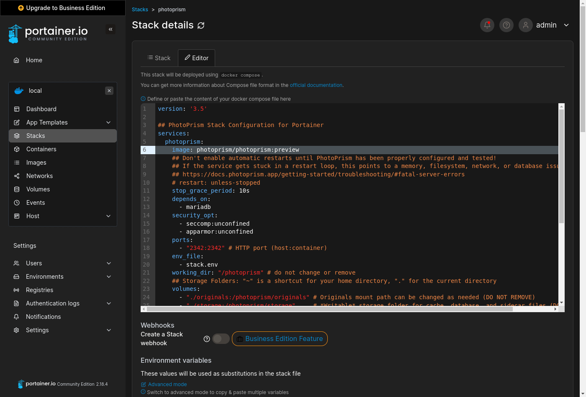Select the Containers sidebar icon
The width and height of the screenshot is (586, 397).
tap(16, 149)
